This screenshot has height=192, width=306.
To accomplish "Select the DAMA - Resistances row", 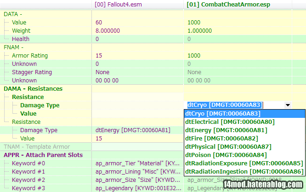I will click(x=33, y=89).
